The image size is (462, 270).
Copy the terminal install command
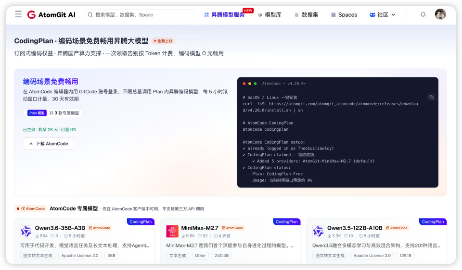click(431, 97)
